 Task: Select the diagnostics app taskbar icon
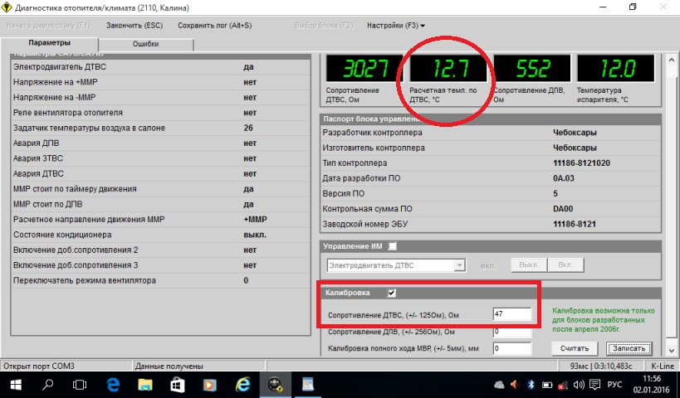[x=275, y=385]
